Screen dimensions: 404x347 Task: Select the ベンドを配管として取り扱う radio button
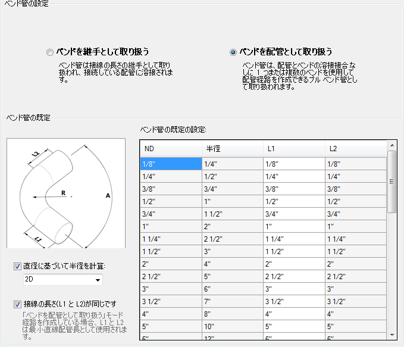tap(233, 52)
